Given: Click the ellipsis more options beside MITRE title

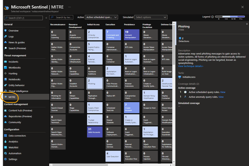Looking at the screenshot, I should click(x=69, y=7).
